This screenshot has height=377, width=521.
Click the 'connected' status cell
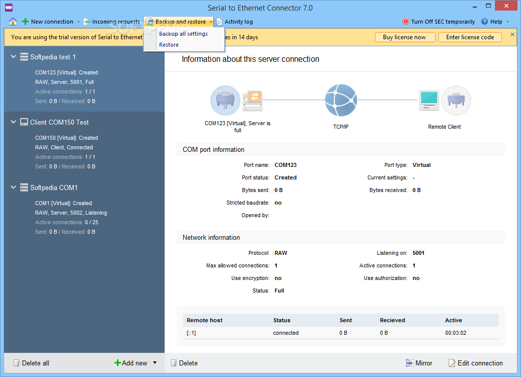click(286, 333)
